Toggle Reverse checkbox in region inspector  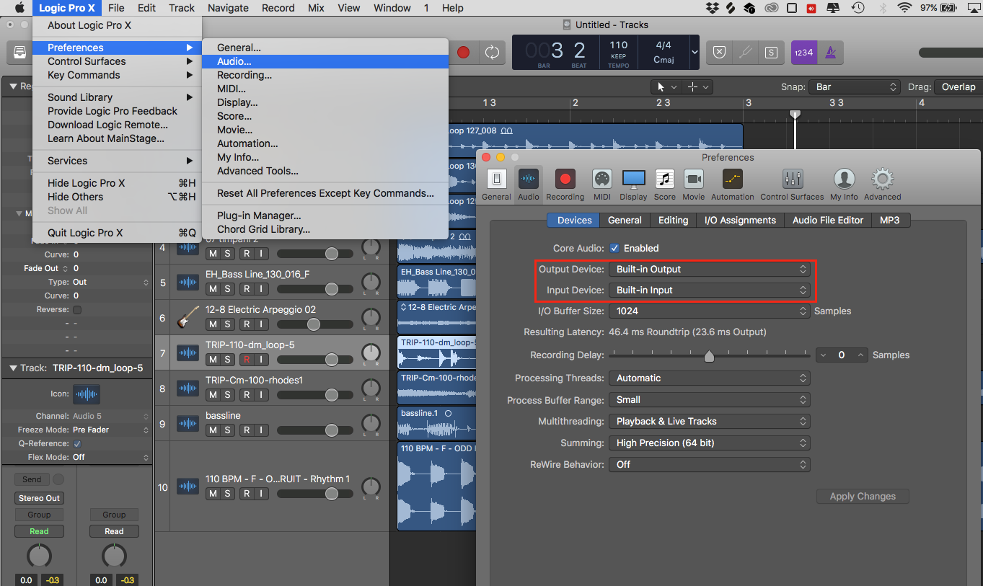pos(77,309)
